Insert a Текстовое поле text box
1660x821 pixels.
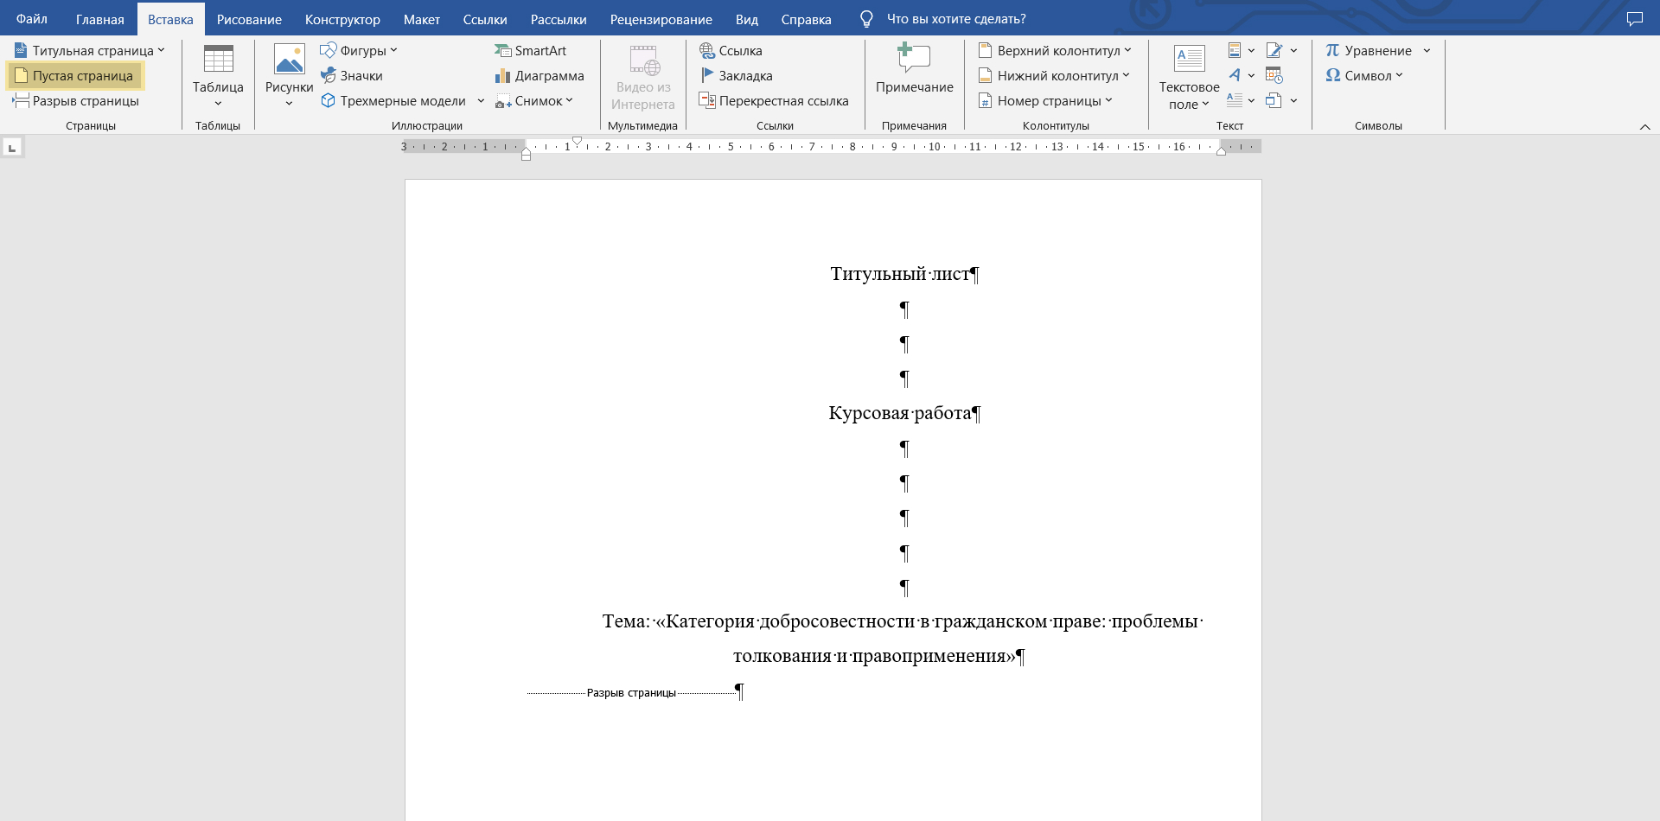coord(1189,76)
